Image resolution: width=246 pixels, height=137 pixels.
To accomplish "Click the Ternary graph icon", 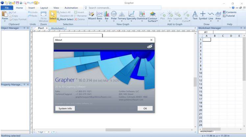I will 122,14.
